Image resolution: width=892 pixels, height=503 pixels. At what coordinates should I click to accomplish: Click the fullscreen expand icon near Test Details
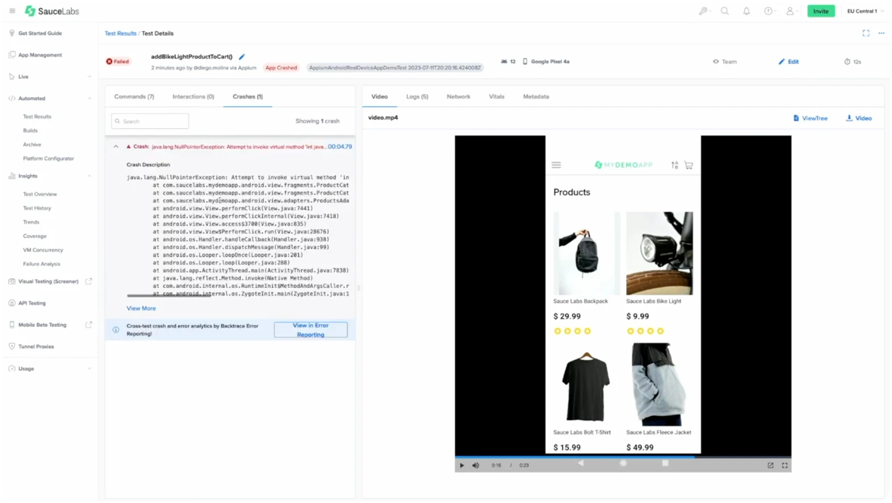(866, 33)
